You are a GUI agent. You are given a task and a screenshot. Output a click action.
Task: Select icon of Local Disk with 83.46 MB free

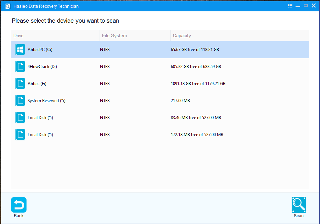(x=20, y=118)
